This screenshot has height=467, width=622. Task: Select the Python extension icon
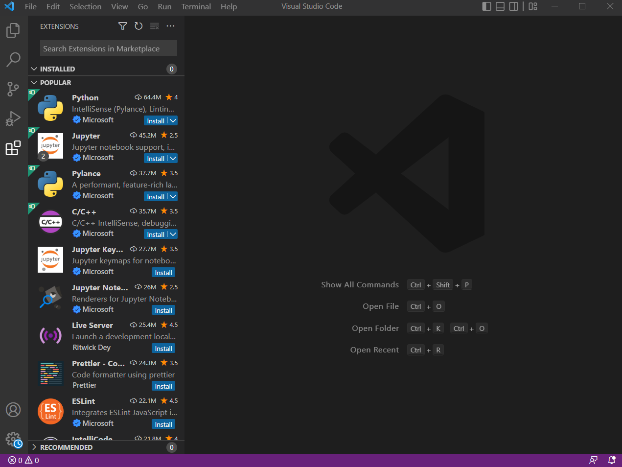coord(50,108)
